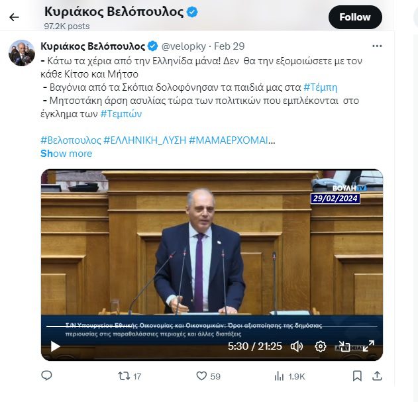Open the #ΕΛΛΗΝΙΚΗ_ΛΥΣΗ hashtag
This screenshot has height=402, width=418.
(x=145, y=140)
